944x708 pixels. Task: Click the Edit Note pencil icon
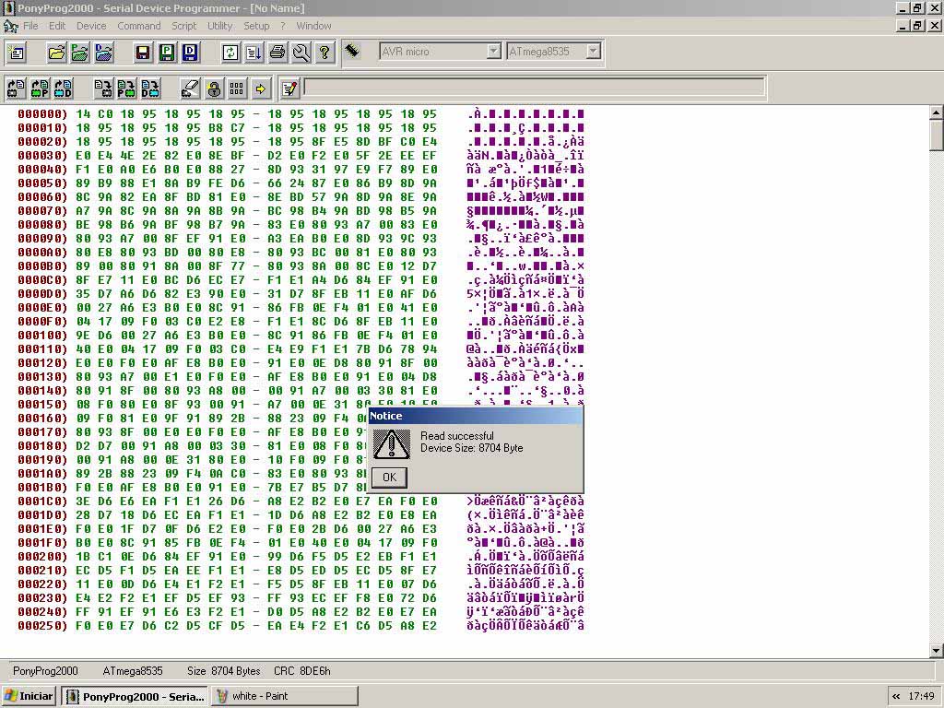pos(289,89)
